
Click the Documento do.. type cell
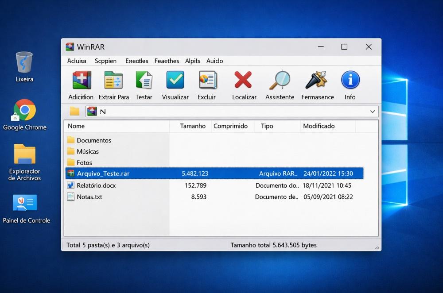pos(277,185)
